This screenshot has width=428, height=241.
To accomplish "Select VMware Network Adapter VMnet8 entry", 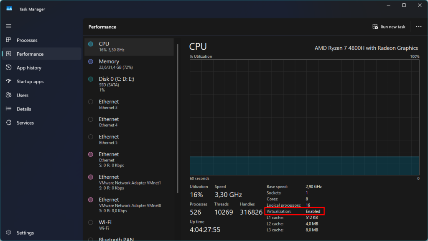I will point(129,205).
